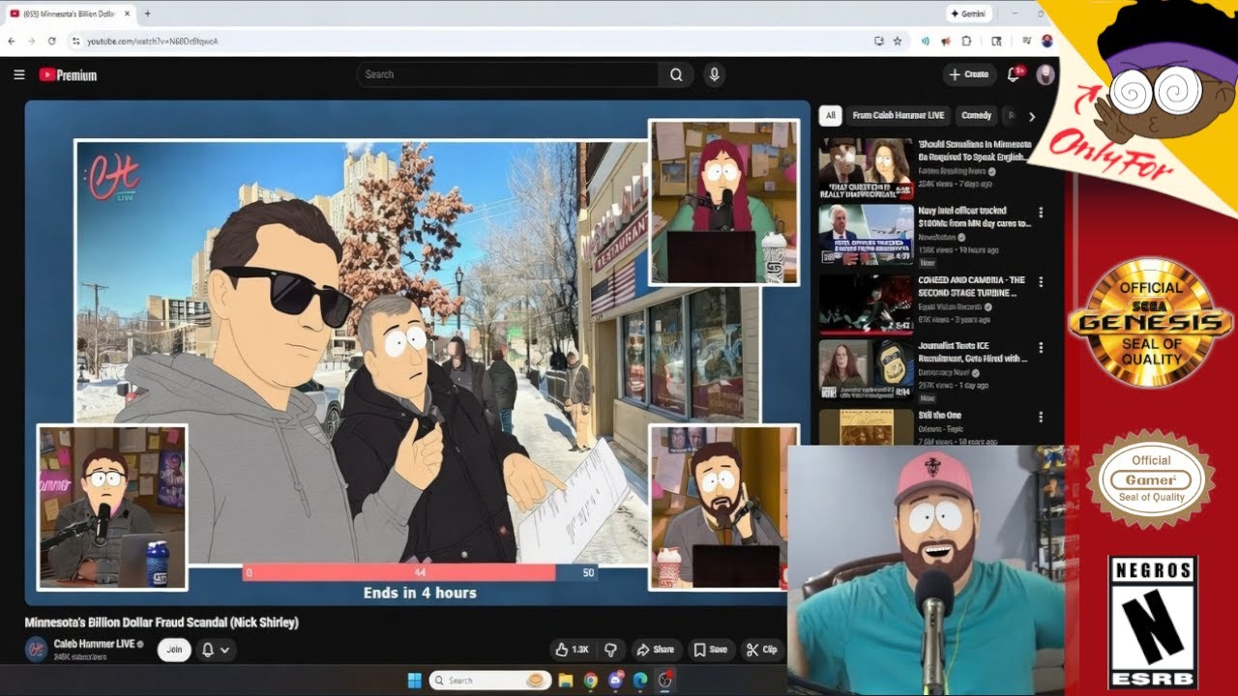Reload the page in the browser

coord(50,41)
